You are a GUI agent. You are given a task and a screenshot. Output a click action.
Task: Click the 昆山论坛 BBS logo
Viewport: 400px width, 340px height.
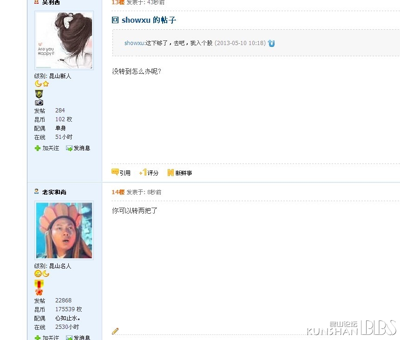(352, 328)
